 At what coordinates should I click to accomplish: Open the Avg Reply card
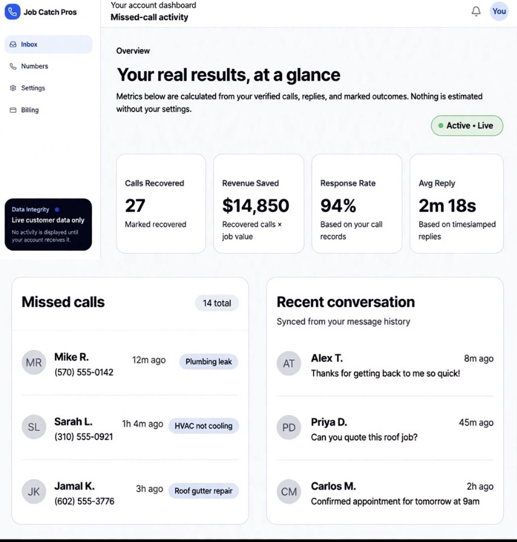tap(457, 203)
